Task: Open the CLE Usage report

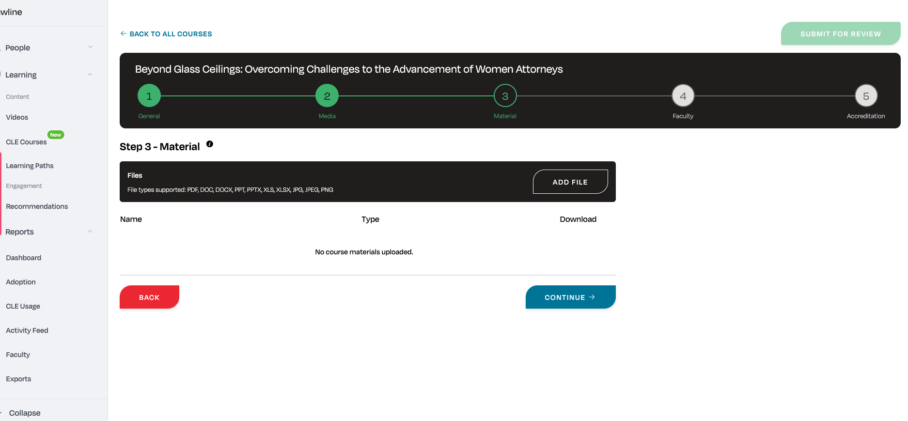Action: click(23, 306)
